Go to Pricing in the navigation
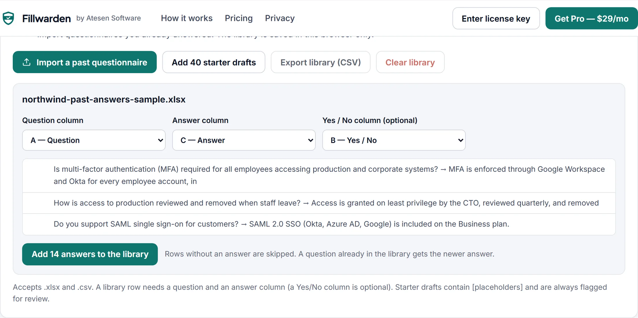 point(239,18)
